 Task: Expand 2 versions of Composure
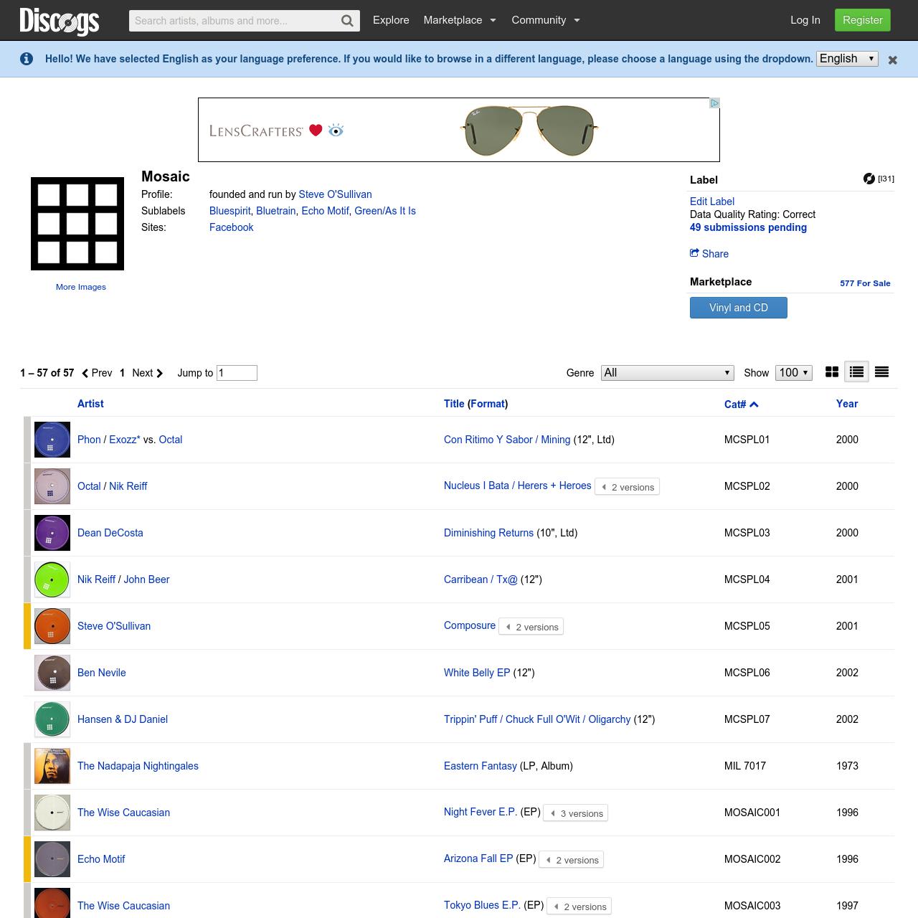(531, 627)
